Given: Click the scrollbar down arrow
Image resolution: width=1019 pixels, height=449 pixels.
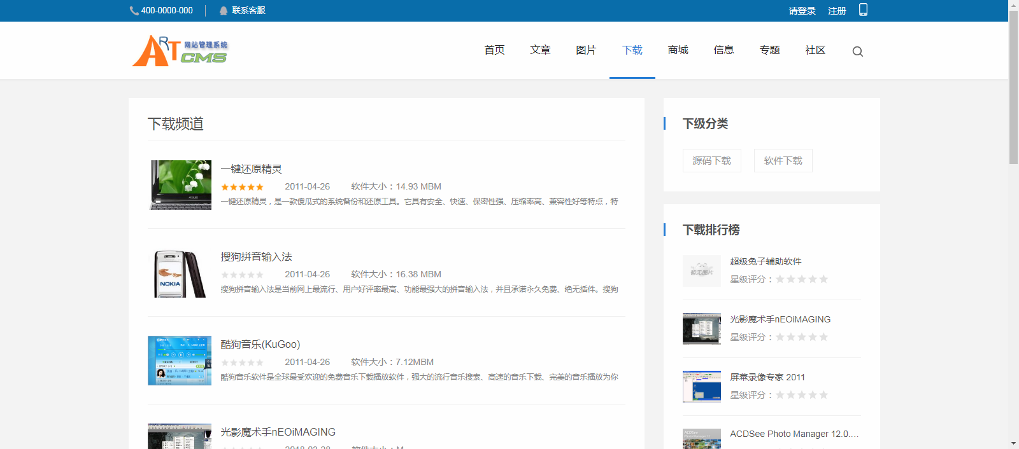Looking at the screenshot, I should pyautogui.click(x=1013, y=443).
